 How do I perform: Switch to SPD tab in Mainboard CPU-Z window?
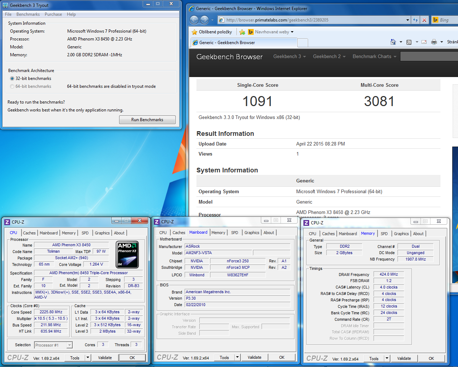[235, 233]
